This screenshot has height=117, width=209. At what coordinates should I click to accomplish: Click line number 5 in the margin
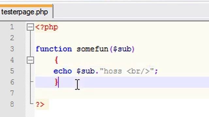click(x=12, y=71)
